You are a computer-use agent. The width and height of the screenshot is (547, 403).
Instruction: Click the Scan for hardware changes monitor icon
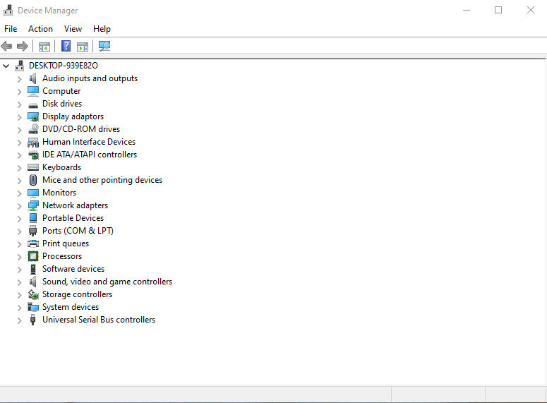coord(104,46)
